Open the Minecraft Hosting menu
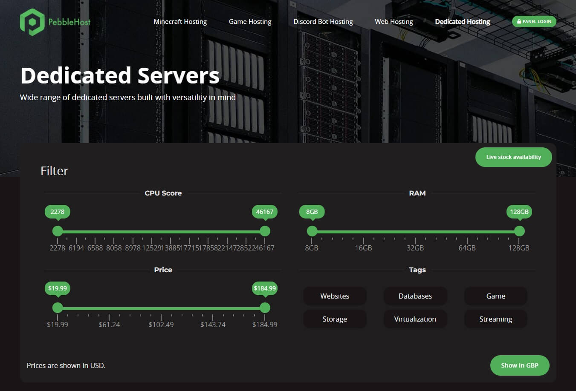The width and height of the screenshot is (576, 391). point(180,22)
